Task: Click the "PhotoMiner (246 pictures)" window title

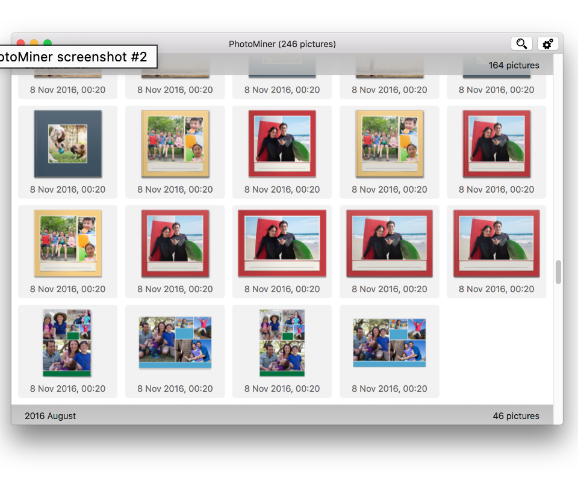Action: (282, 44)
